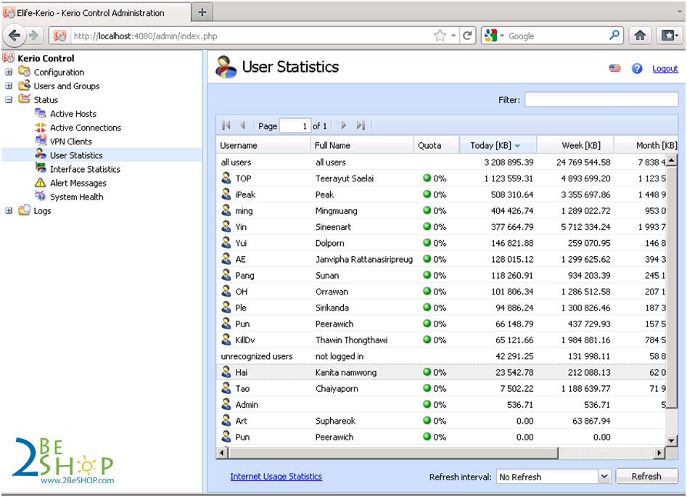
Task: Click the table scroll left arrow
Action: point(222,453)
